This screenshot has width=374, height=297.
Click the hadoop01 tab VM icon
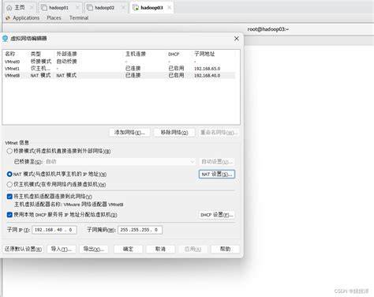pyautogui.click(x=44, y=8)
